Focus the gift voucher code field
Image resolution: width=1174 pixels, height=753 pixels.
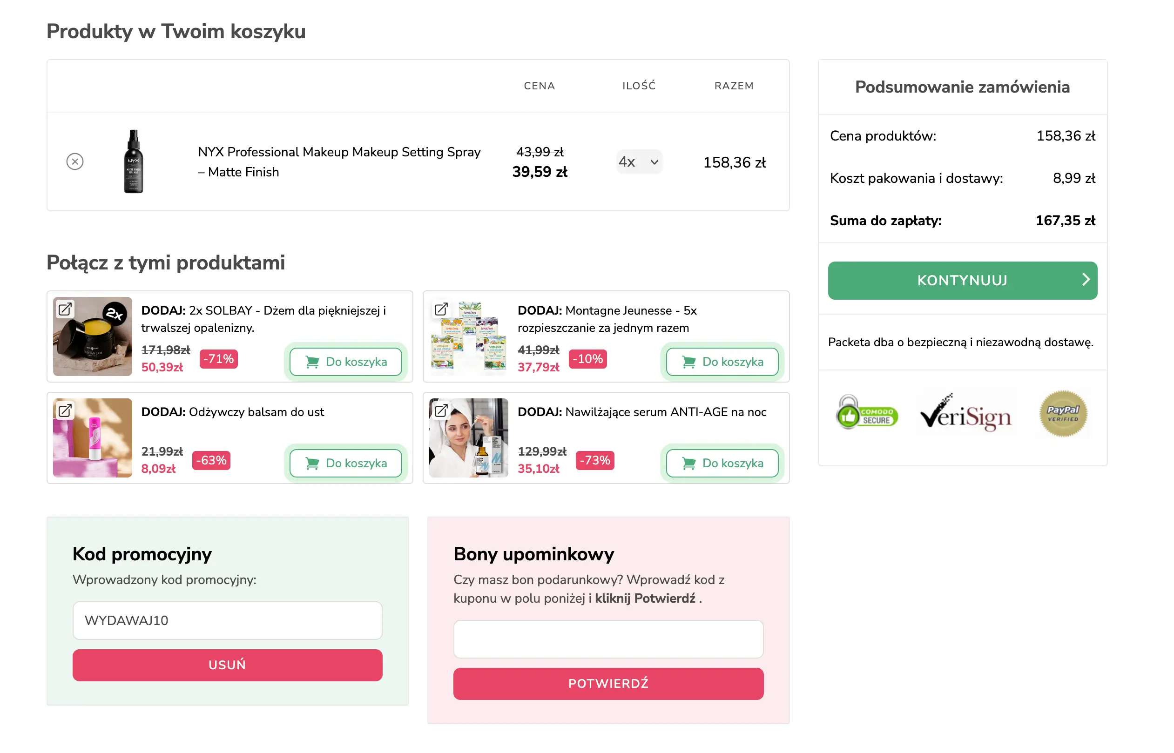point(608,639)
